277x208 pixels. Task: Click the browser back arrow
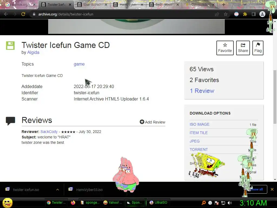[x=6, y=14]
